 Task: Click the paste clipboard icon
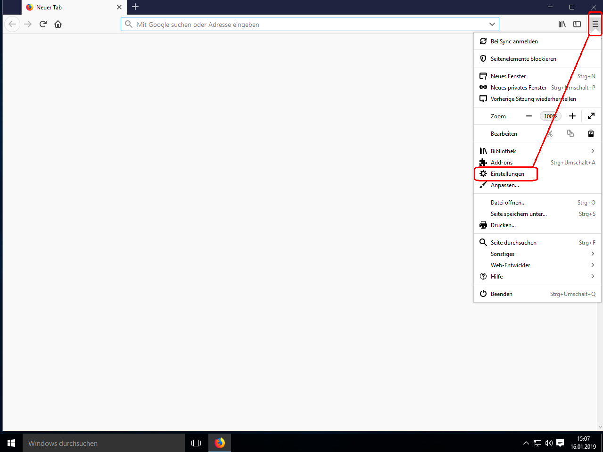click(591, 134)
